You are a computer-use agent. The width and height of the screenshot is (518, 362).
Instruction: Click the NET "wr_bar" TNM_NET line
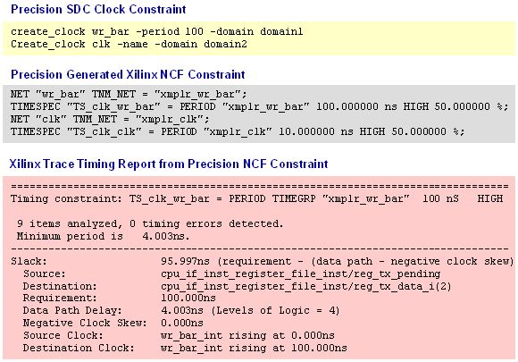click(x=129, y=94)
